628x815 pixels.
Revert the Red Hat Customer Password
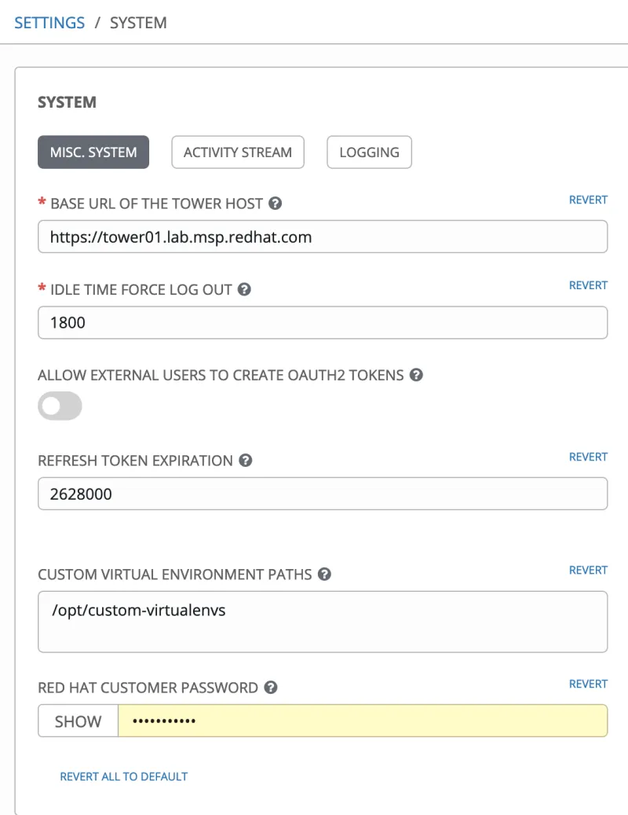click(x=588, y=685)
